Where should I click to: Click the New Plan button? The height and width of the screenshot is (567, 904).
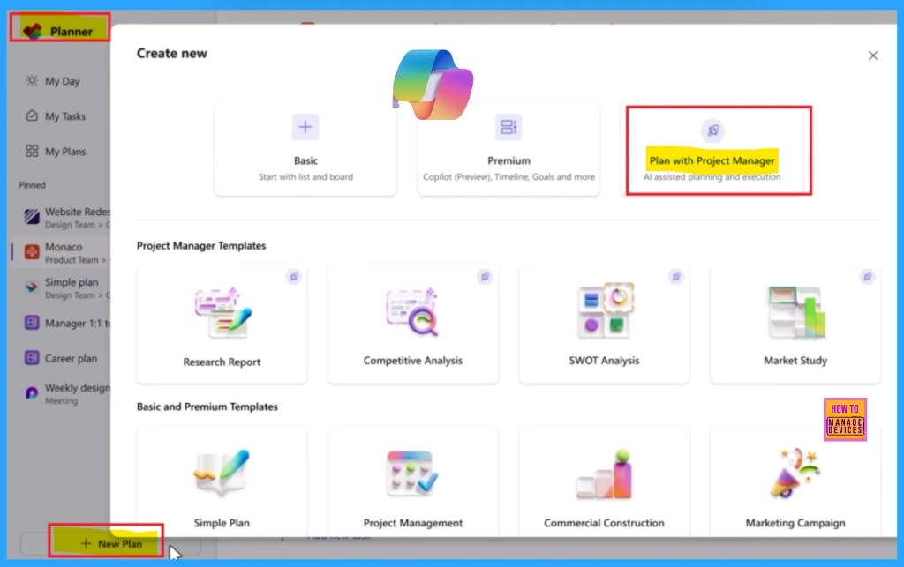click(x=110, y=543)
